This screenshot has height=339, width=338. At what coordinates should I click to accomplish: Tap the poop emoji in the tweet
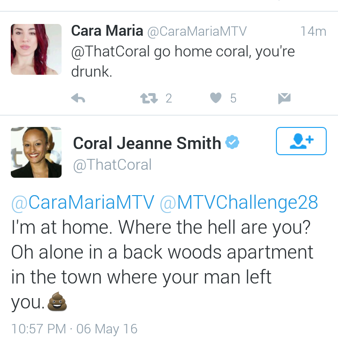(57, 301)
